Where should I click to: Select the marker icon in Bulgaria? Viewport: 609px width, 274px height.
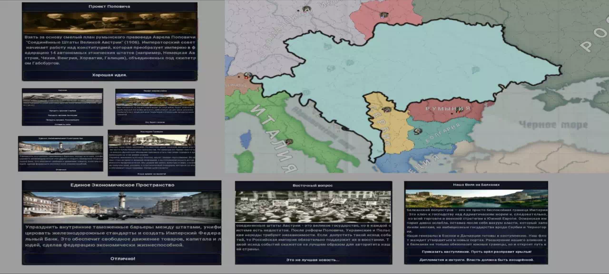pyautogui.click(x=417, y=131)
